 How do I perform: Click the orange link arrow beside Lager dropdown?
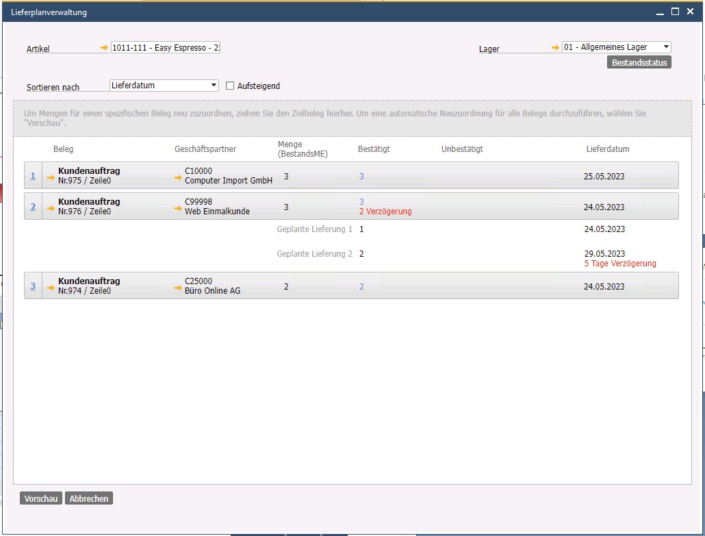(x=556, y=47)
